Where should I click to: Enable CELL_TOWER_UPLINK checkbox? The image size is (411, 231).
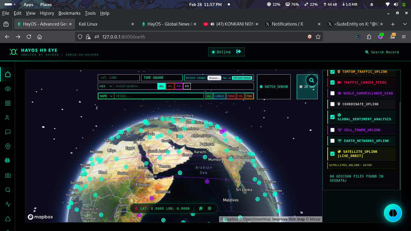click(332, 130)
